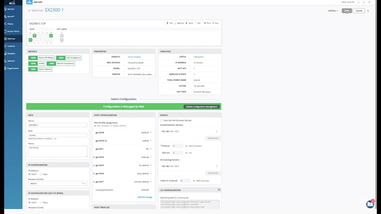Click the VLANs 100% metric
This screenshot has width=381, height=214.
(x=37, y=64)
